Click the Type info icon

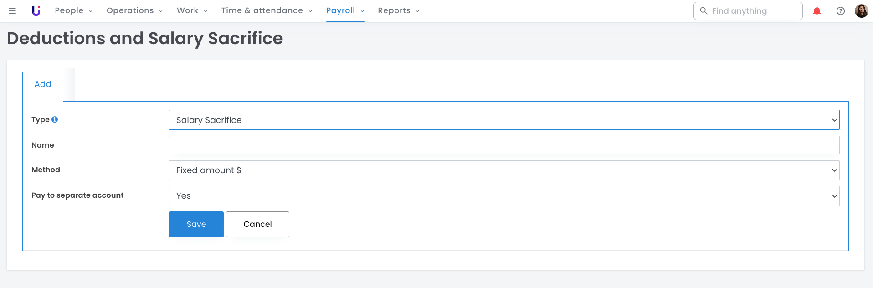coord(55,119)
